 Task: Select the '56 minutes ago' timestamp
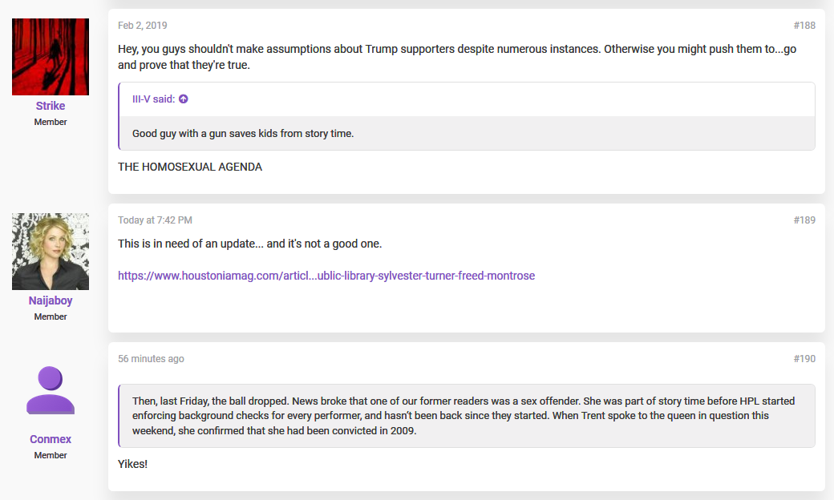(x=151, y=358)
